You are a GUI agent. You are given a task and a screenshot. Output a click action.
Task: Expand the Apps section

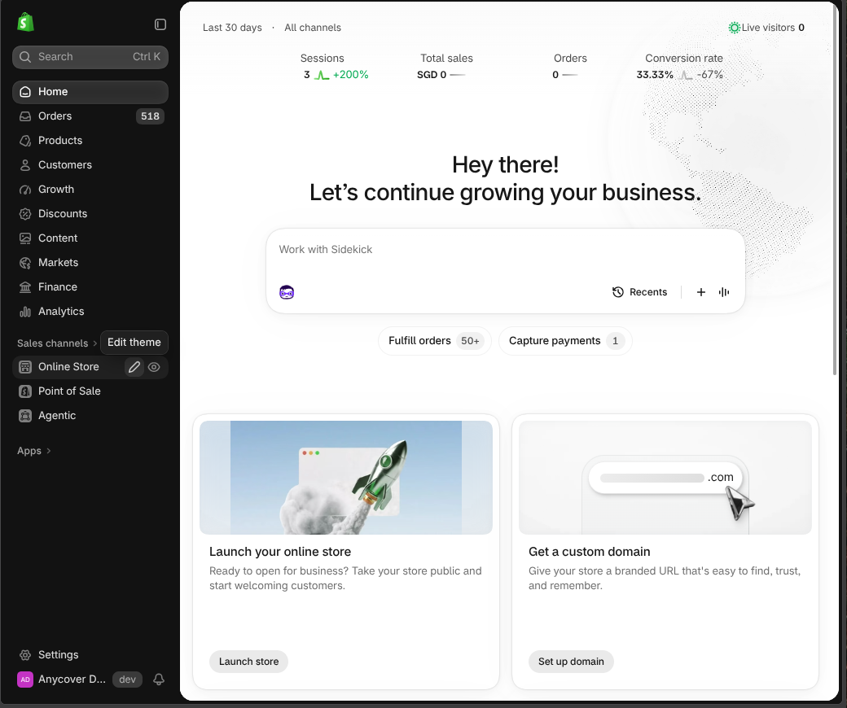tap(34, 451)
